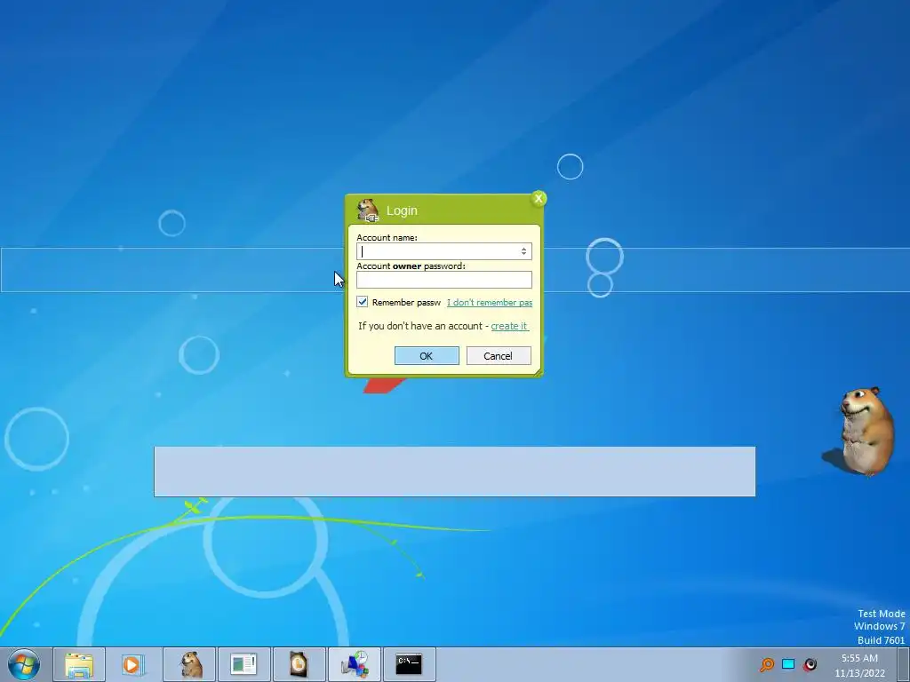The height and width of the screenshot is (682, 910).
Task: Click the Show desktop strip on the taskbar
Action: click(x=904, y=664)
